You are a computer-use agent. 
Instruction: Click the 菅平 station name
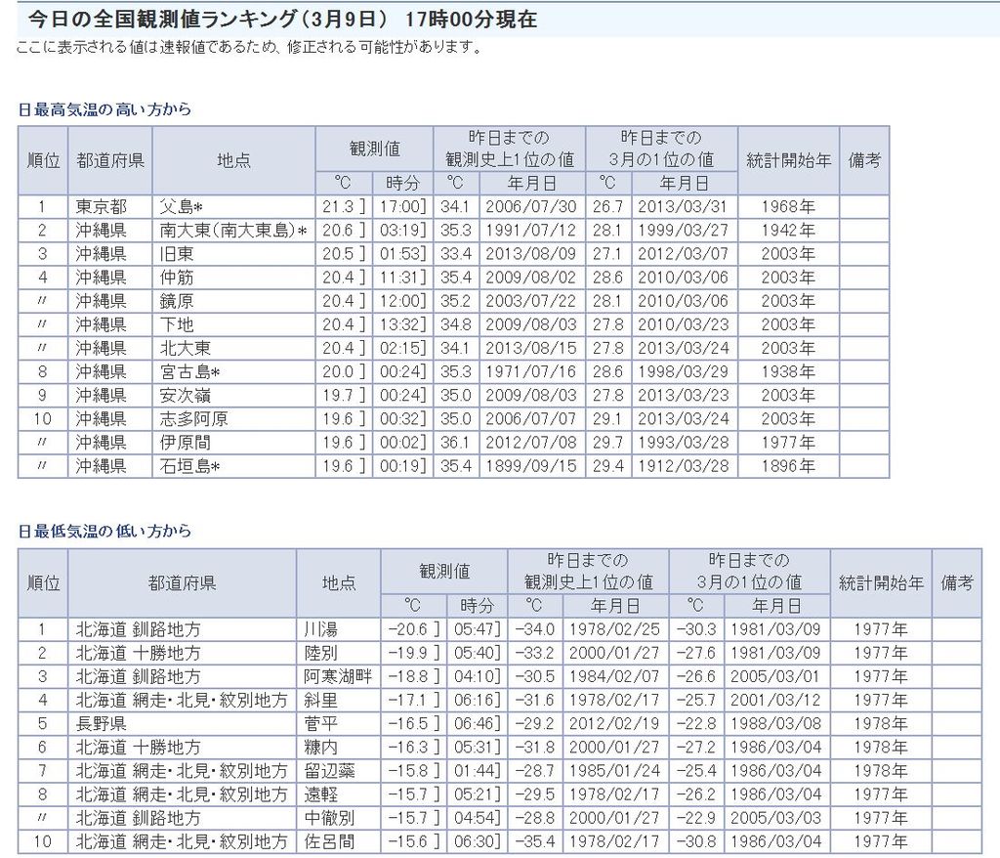(x=322, y=723)
